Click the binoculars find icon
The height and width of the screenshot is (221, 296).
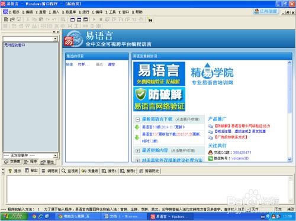click(150, 19)
